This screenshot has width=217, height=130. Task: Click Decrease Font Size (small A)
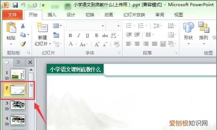[105, 44]
